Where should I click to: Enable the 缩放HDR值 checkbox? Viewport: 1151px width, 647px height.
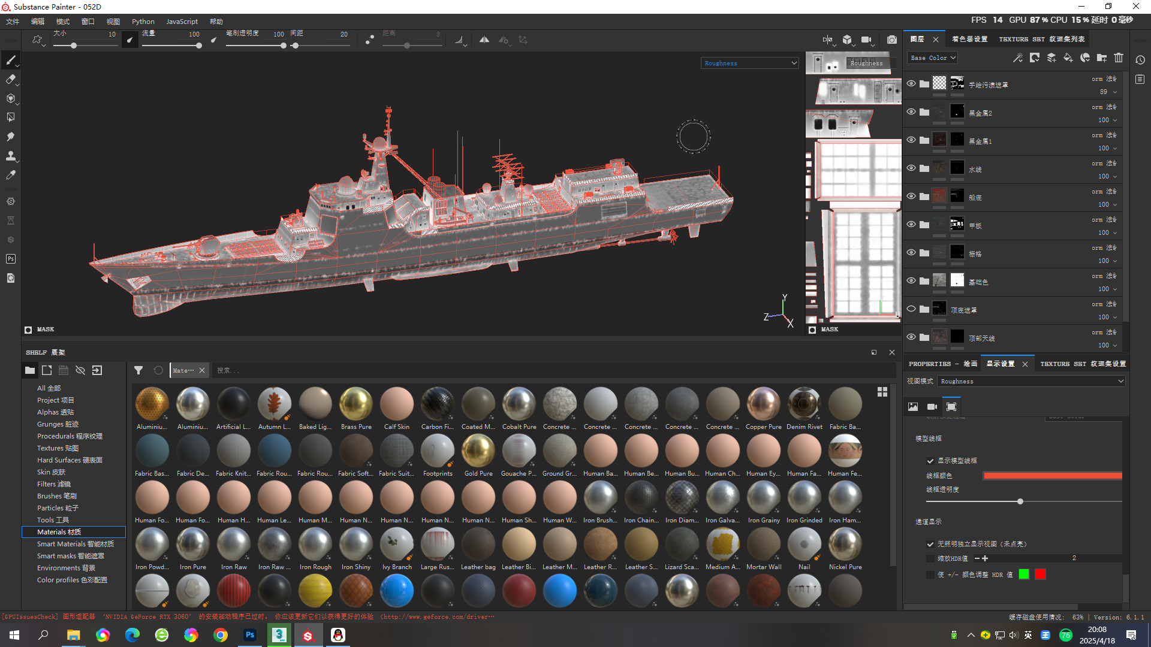(930, 558)
